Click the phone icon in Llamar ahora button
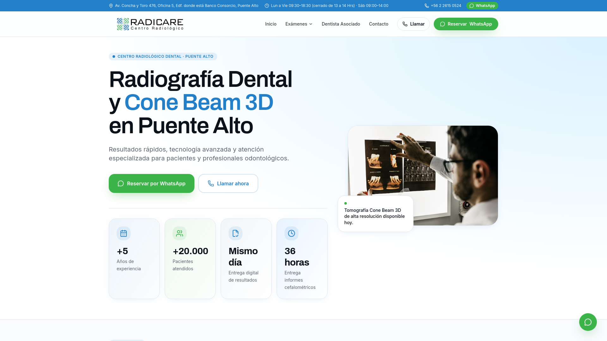 tap(211, 183)
